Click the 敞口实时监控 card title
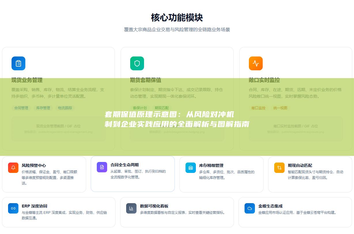 point(264,80)
